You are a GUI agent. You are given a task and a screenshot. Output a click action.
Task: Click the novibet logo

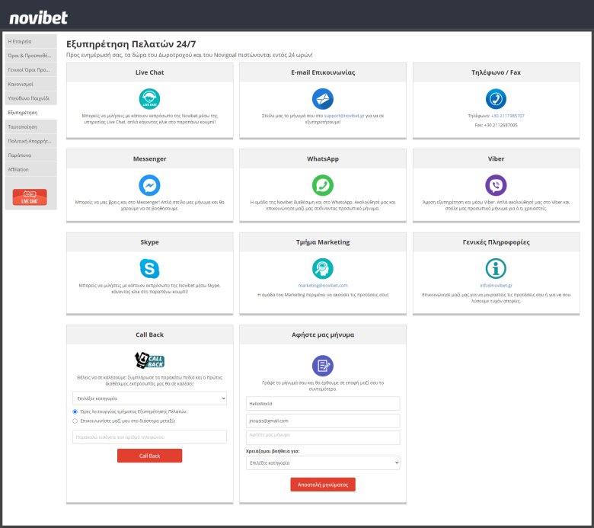click(38, 18)
